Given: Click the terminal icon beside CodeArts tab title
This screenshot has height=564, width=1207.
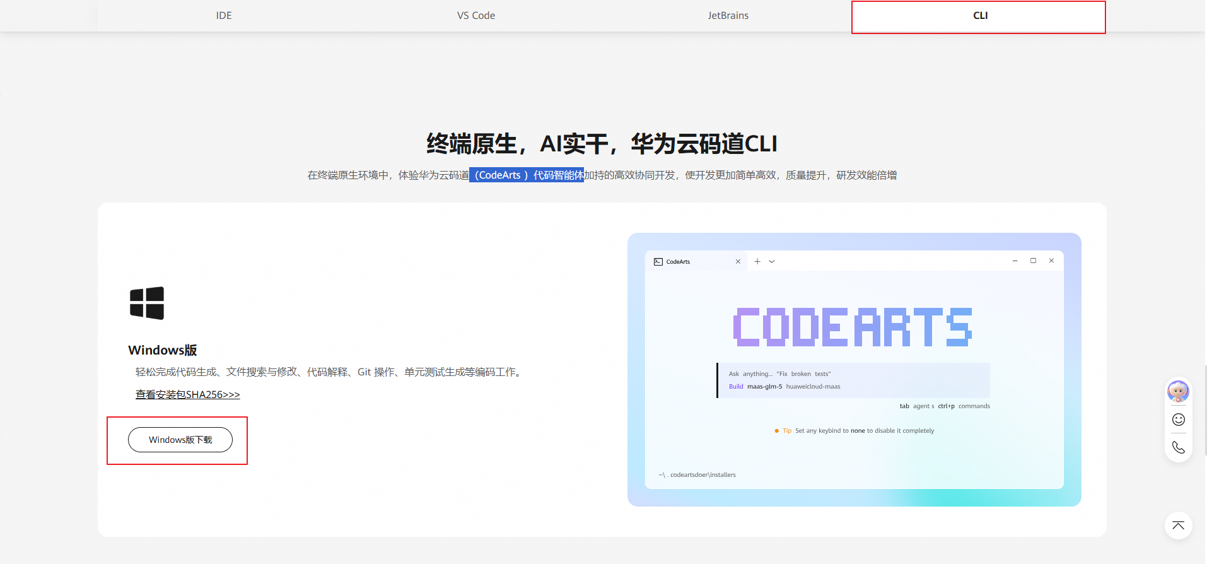Looking at the screenshot, I should (658, 261).
